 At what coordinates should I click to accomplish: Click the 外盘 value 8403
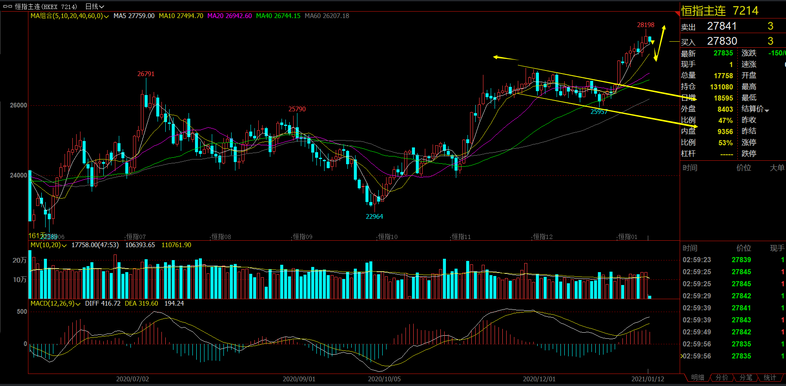725,109
